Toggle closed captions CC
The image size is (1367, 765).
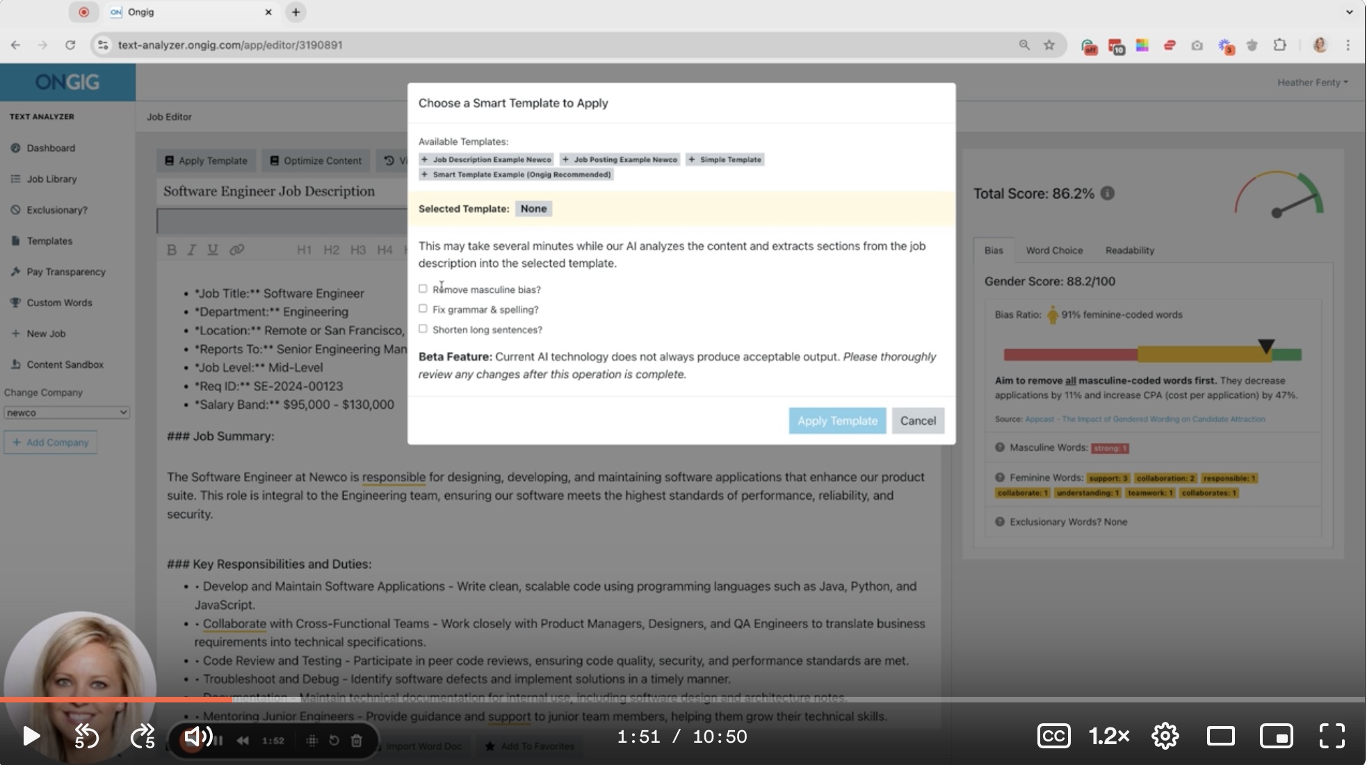tap(1053, 736)
